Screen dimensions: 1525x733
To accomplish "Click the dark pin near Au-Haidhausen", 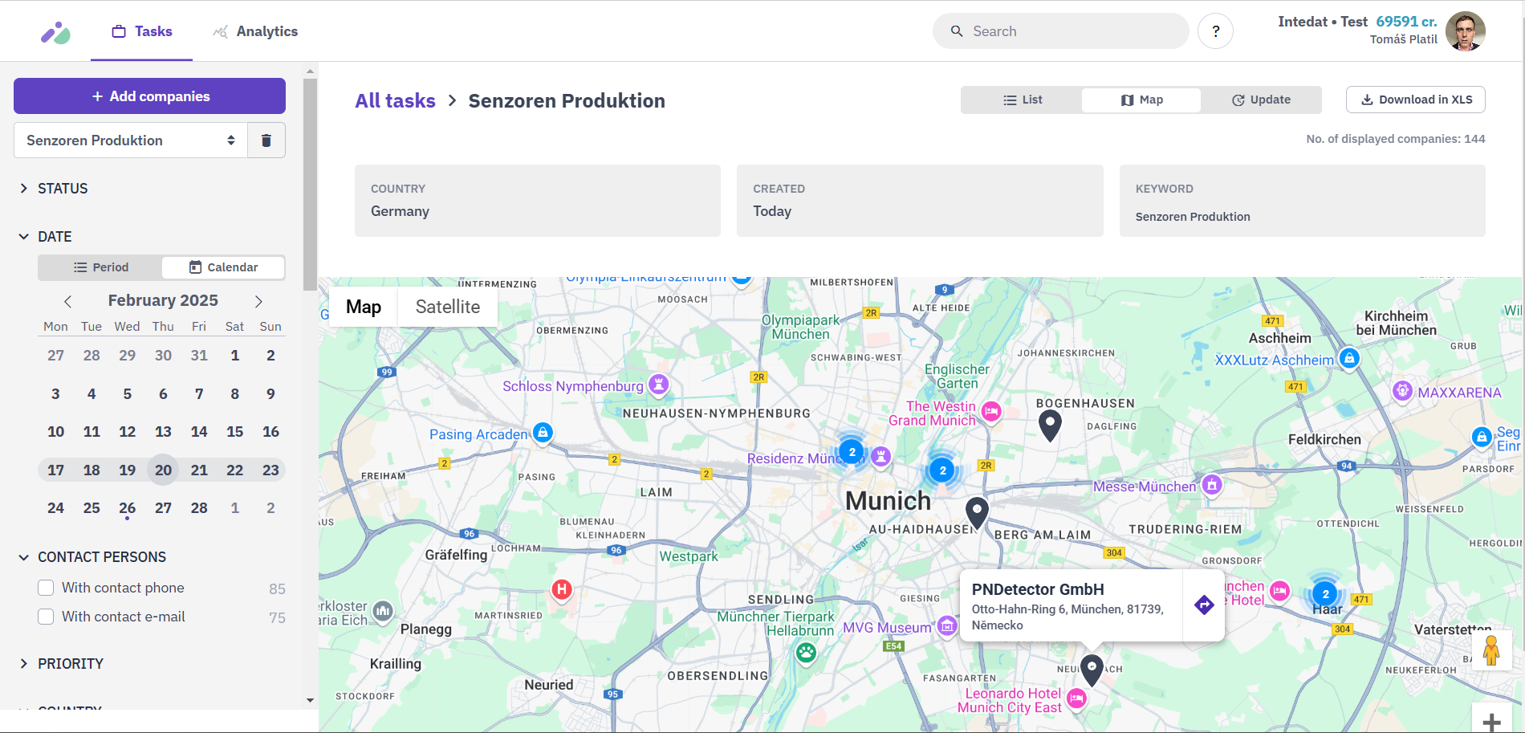I will click(x=977, y=512).
